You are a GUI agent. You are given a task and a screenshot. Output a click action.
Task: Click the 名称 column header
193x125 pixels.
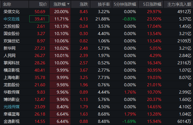[x=7, y=4]
